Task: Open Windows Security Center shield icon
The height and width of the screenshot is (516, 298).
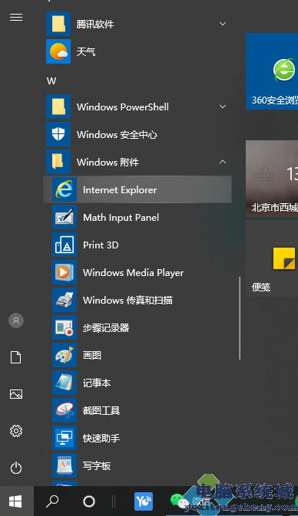Action: (58, 134)
